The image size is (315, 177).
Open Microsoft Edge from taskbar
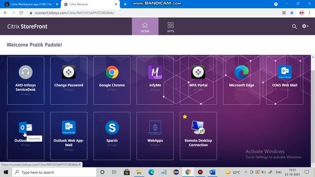tap(151, 172)
